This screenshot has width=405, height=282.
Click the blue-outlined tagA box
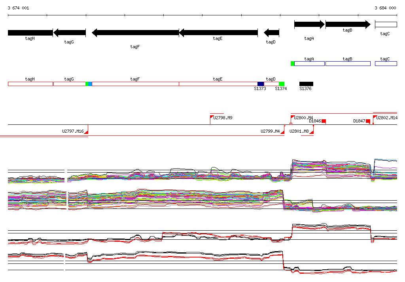(309, 64)
